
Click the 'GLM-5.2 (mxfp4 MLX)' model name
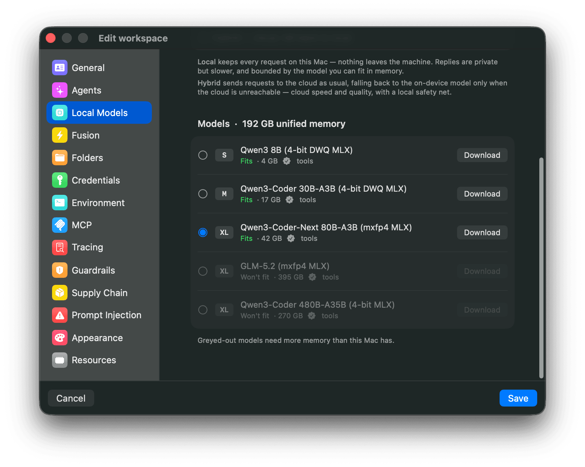pos(285,266)
